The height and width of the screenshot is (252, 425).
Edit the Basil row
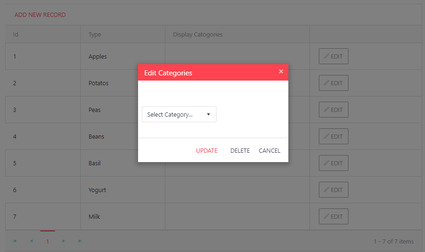(333, 163)
